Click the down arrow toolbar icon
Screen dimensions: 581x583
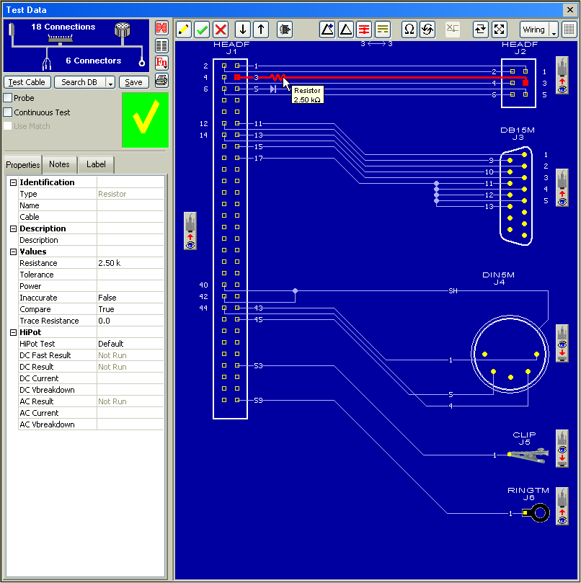pyautogui.click(x=243, y=30)
